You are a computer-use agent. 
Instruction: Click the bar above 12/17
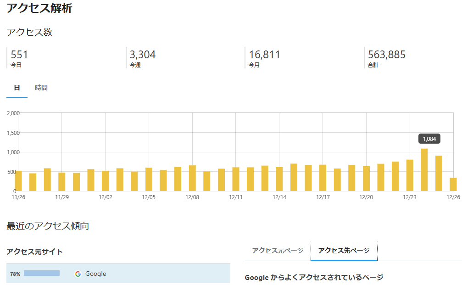(323, 178)
